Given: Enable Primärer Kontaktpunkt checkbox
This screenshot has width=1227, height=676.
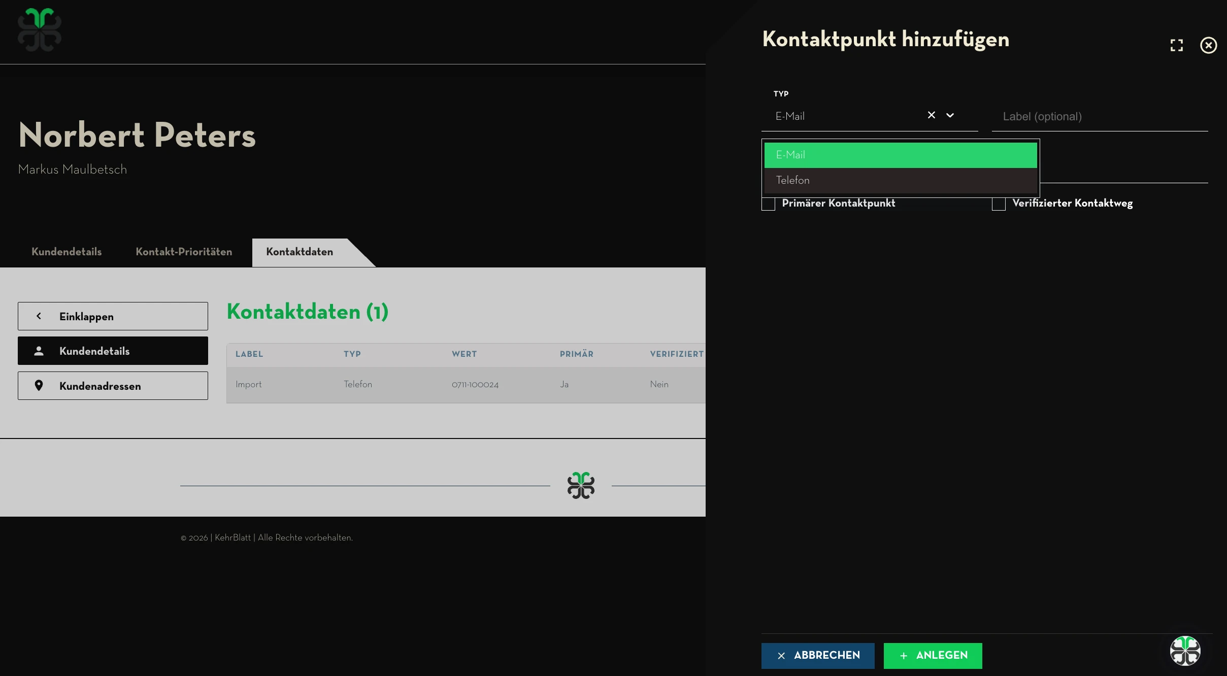Looking at the screenshot, I should [x=768, y=204].
